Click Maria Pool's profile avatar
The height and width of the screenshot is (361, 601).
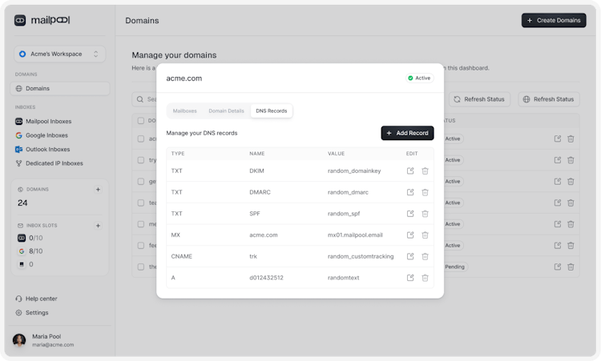[x=19, y=340]
